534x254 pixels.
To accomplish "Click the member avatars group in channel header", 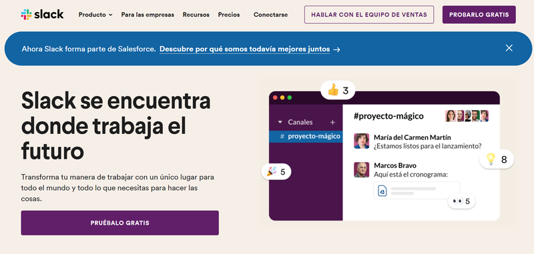I will coord(467,115).
